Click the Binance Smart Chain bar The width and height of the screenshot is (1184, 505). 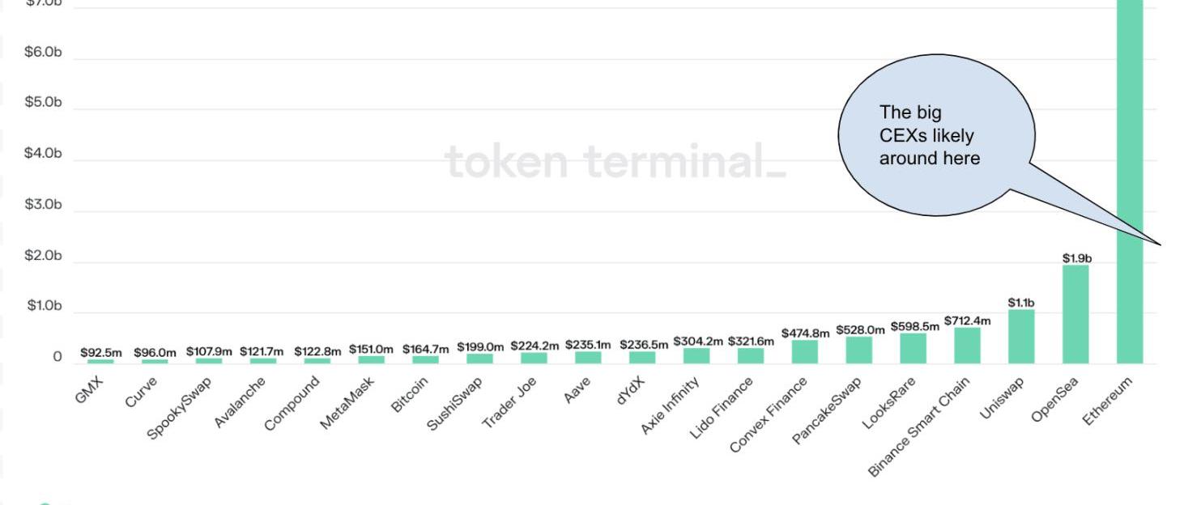[x=967, y=346]
